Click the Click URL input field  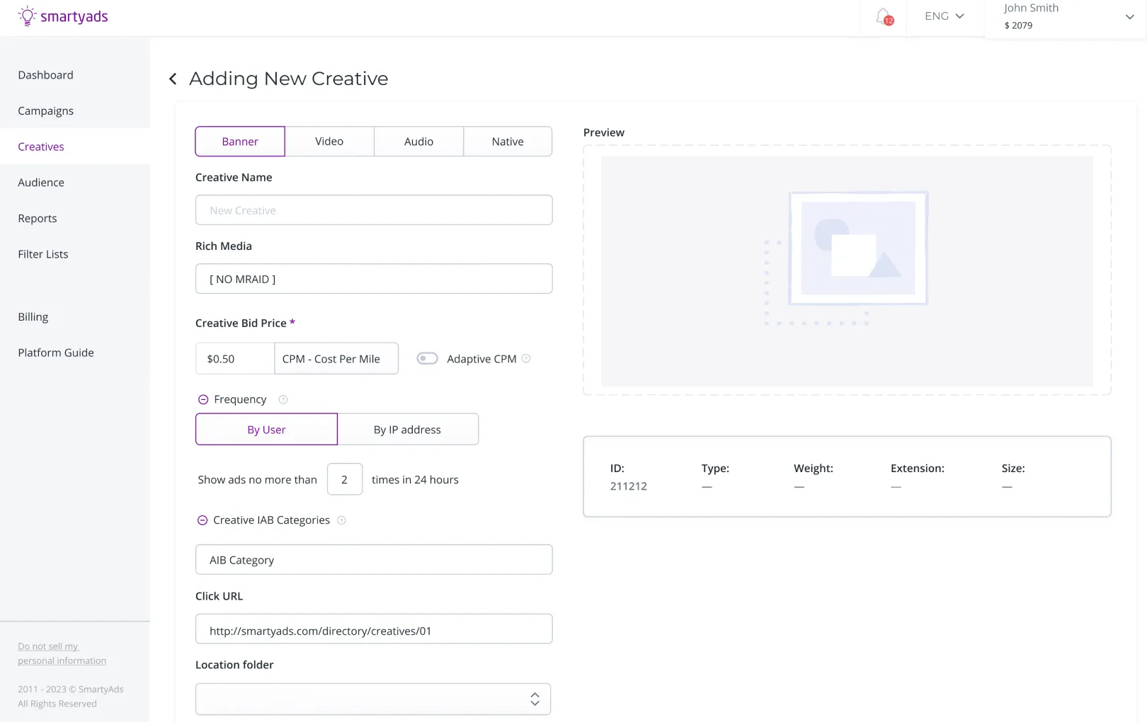(374, 629)
